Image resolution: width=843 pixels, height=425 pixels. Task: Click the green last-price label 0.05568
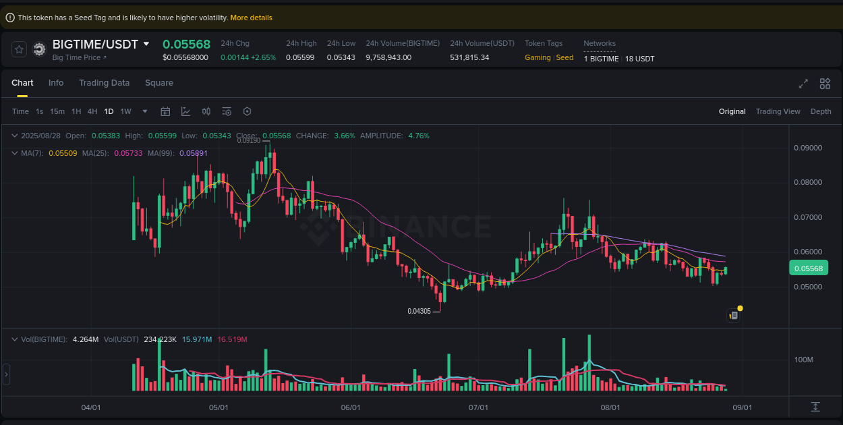click(x=808, y=268)
